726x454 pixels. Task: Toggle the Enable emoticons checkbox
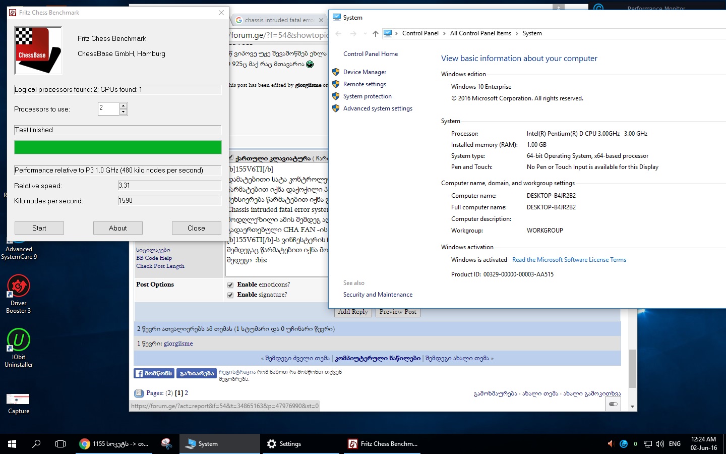tap(230, 285)
